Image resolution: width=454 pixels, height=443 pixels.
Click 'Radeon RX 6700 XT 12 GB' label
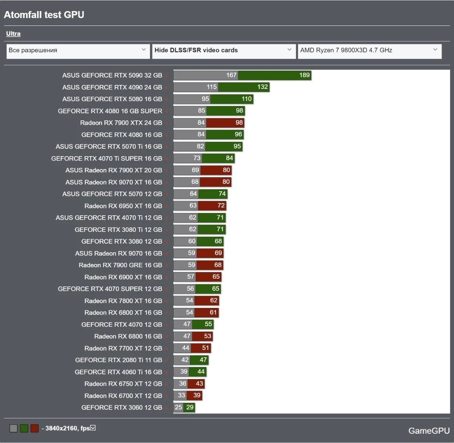click(x=123, y=396)
